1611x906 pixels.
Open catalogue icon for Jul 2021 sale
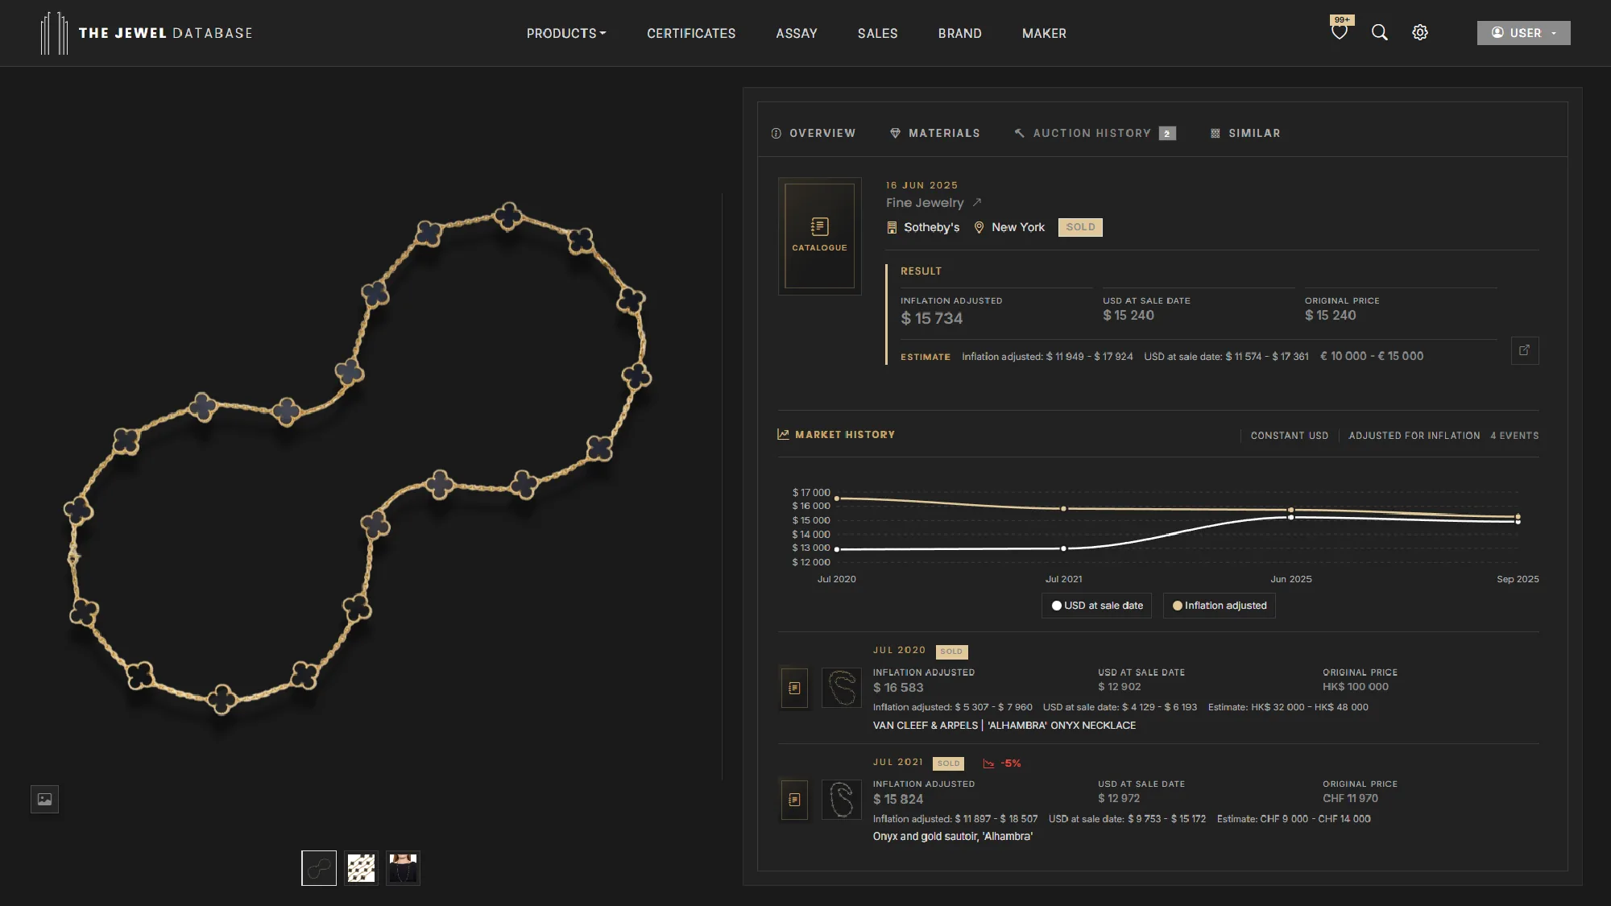[x=794, y=800]
